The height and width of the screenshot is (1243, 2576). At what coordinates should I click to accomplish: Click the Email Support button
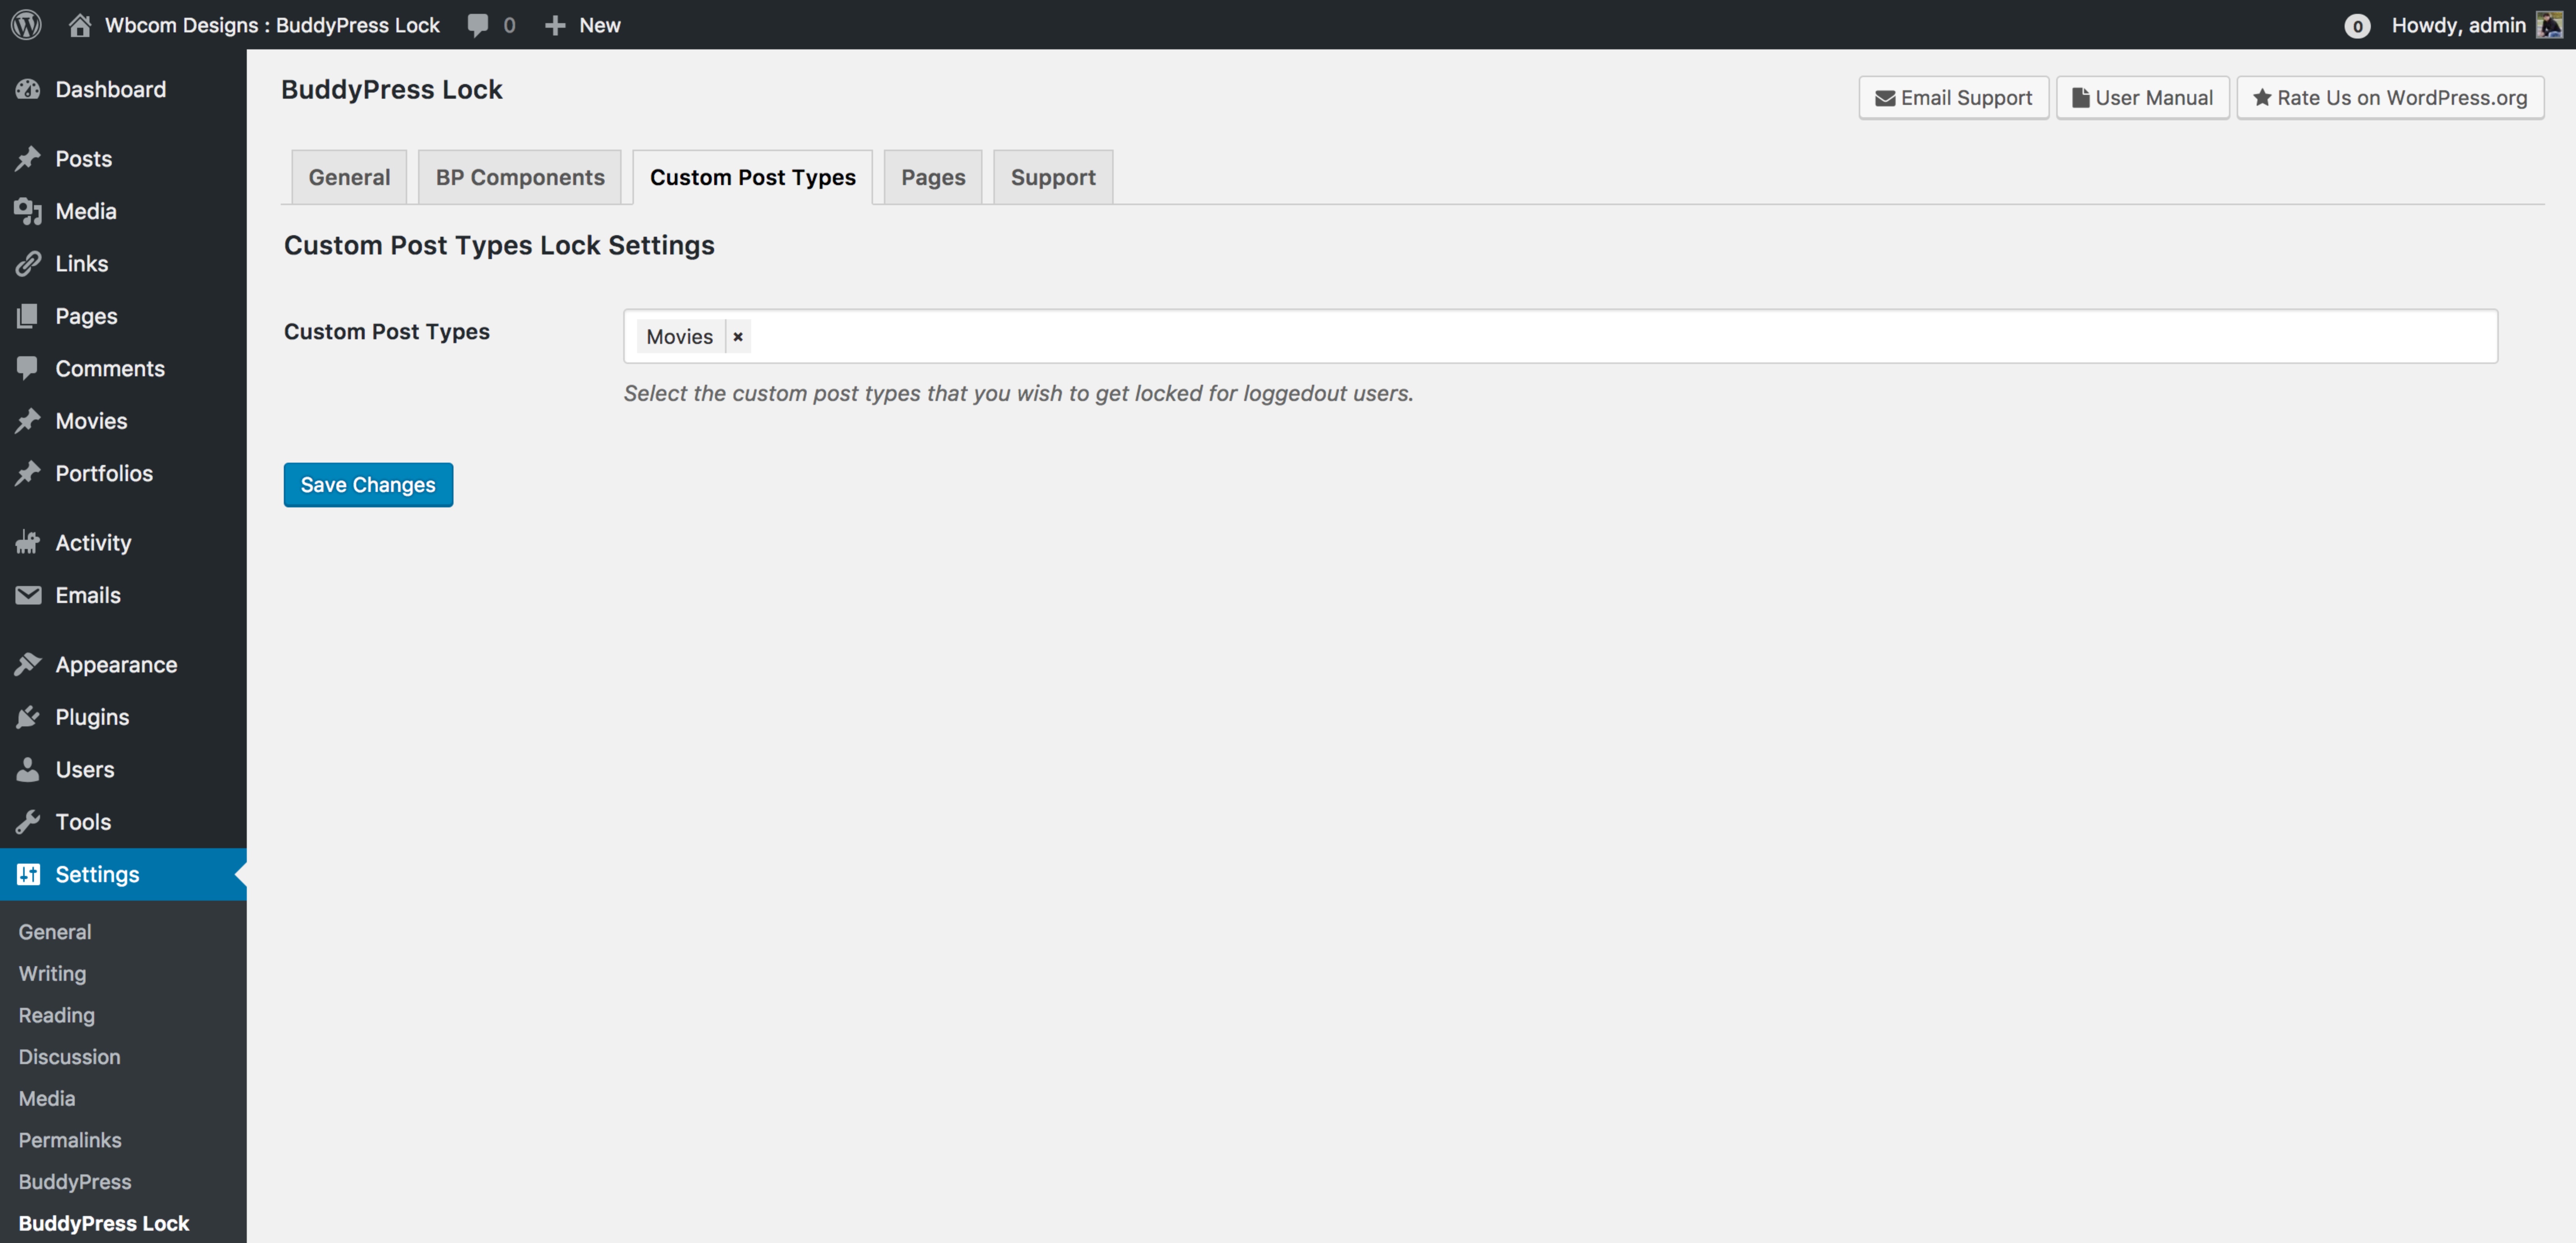(1952, 97)
